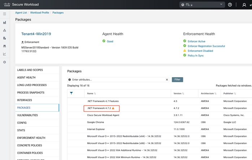The height and width of the screenshot is (160, 252).
Task: Click the filter funnel icon in table header
Action: 71,93
